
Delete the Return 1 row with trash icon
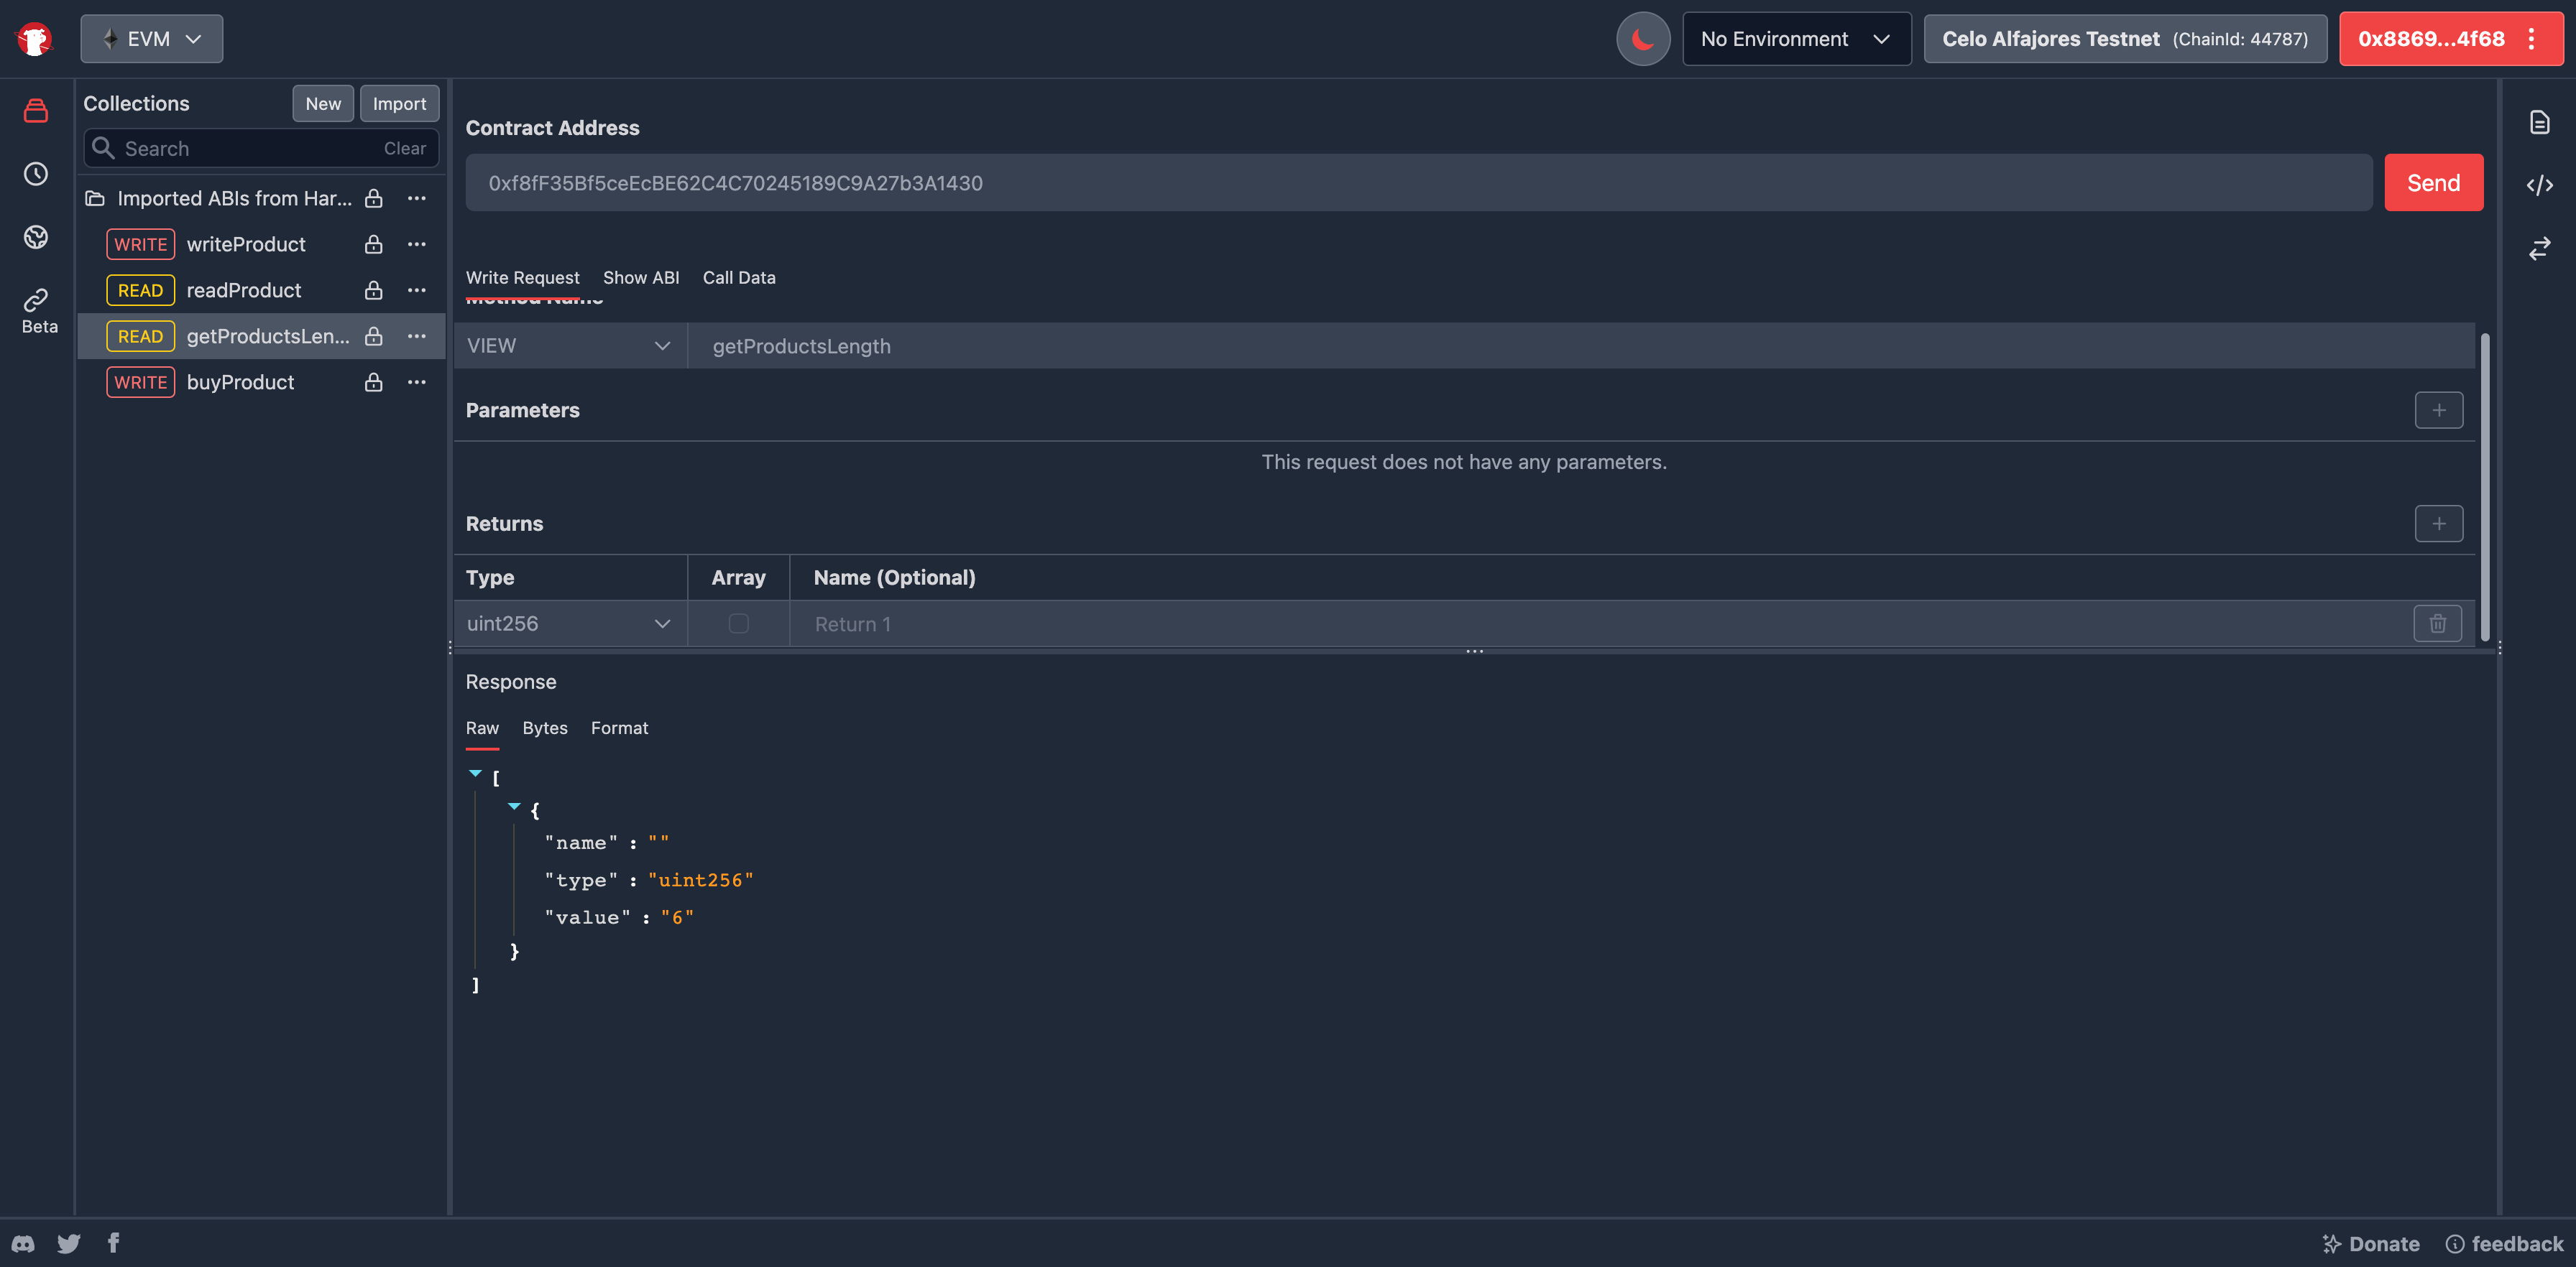tap(2437, 623)
